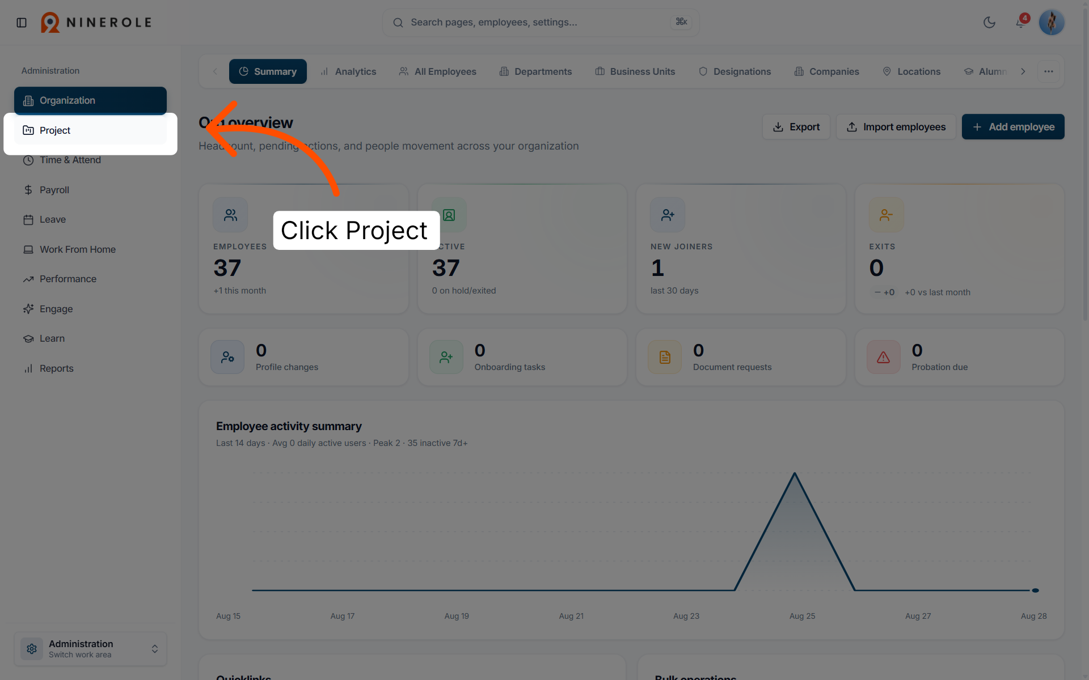Click the left chevron before Summary tab
This screenshot has width=1089, height=680.
(x=215, y=71)
